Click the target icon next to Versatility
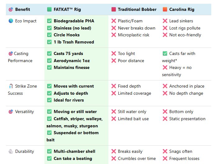 pos(11,112)
